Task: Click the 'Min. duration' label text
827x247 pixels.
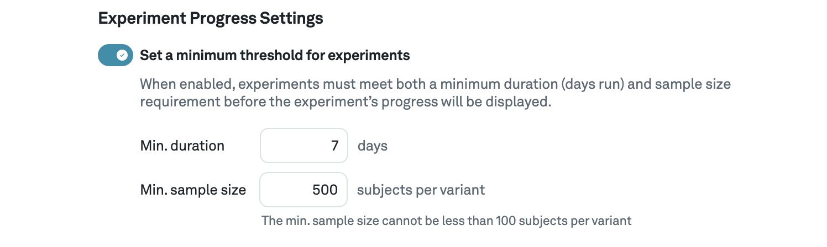Action: coord(182,146)
